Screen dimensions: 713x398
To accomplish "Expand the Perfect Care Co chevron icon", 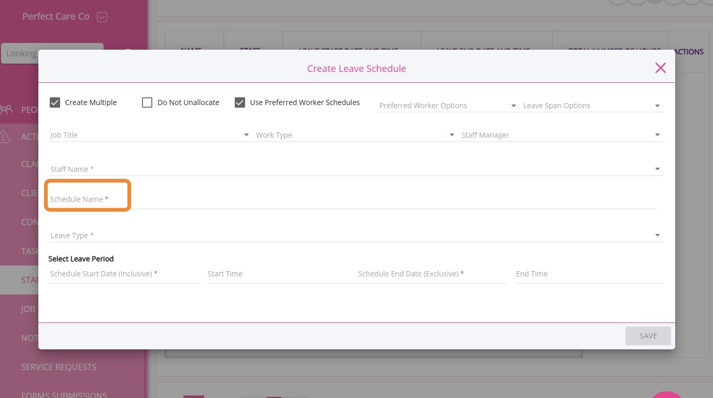I will tap(102, 17).
